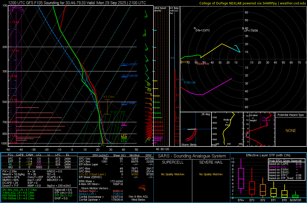
Task: Click the NONTOR axis label
Action: tap(296, 200)
